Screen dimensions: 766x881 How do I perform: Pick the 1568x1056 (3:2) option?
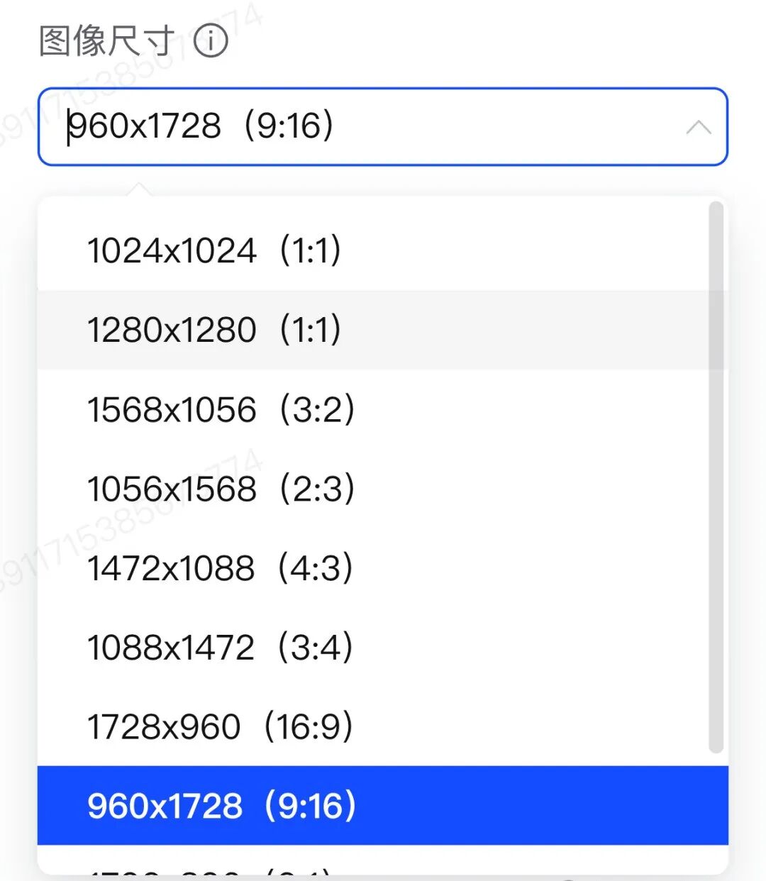click(221, 410)
